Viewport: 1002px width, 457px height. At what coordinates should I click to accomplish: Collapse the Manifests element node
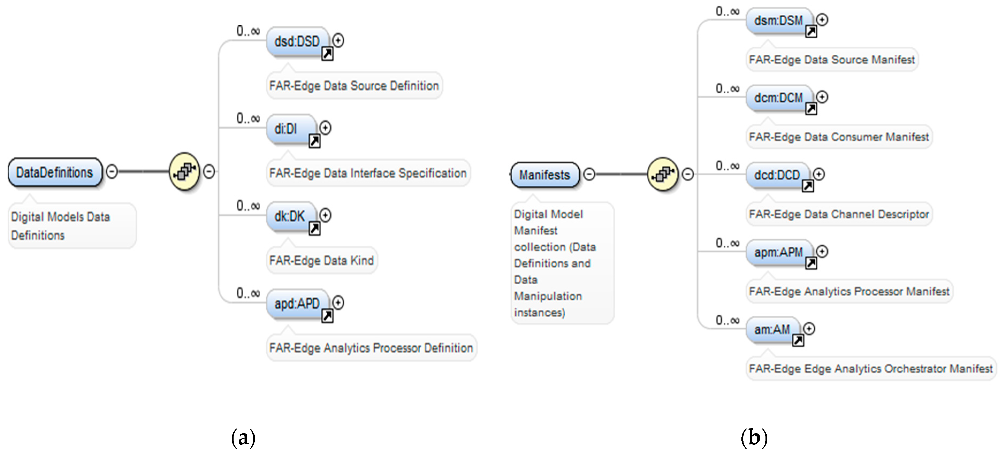589,174
